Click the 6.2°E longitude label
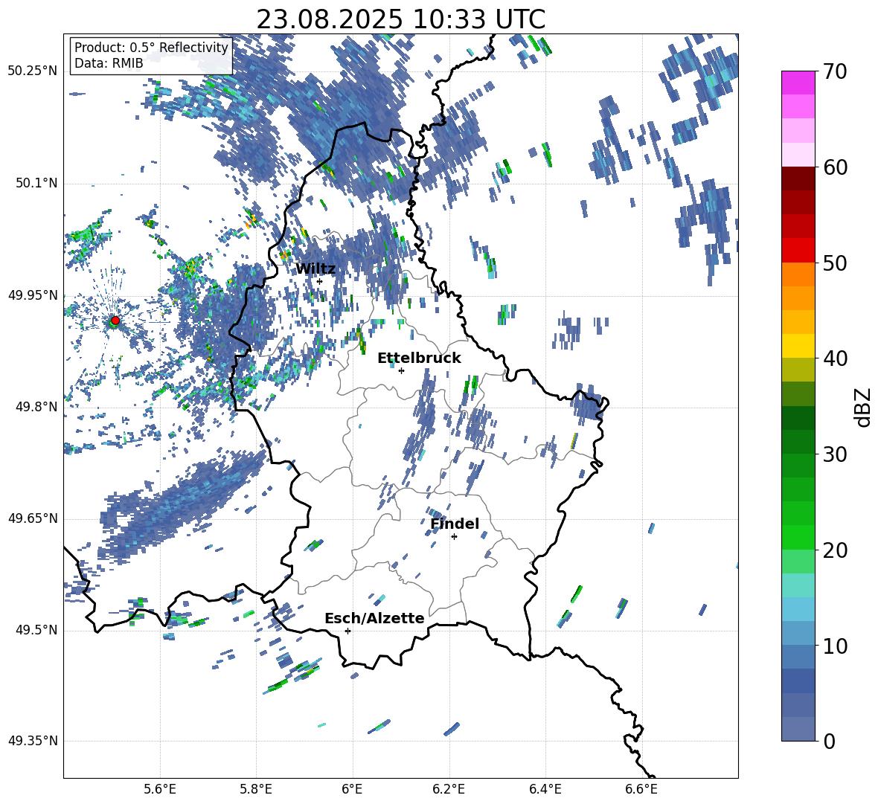The image size is (881, 804). pyautogui.click(x=449, y=789)
